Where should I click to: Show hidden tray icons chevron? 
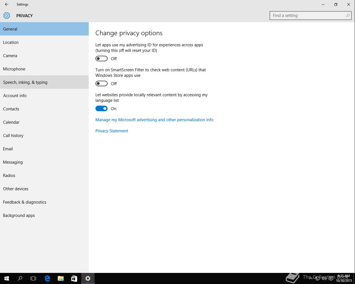click(311, 278)
